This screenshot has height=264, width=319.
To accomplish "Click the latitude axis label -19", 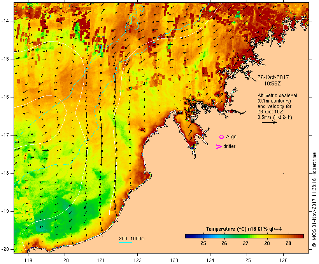I will (x=5, y=211).
